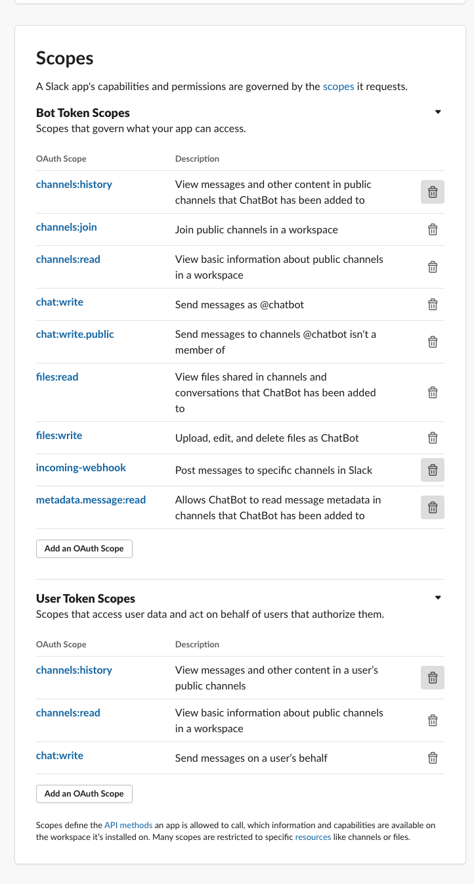This screenshot has width=474, height=884.
Task: Add an OAuth Scope to bot token
Action: click(84, 548)
